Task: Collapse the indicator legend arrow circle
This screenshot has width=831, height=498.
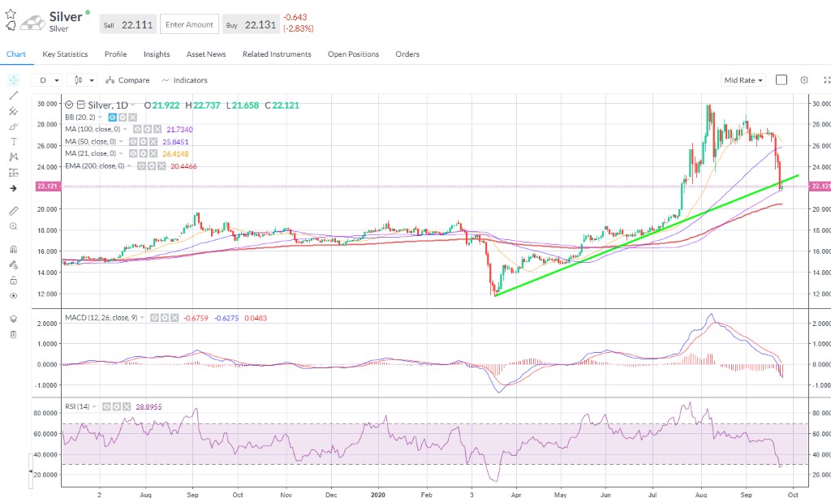Action: pyautogui.click(x=69, y=105)
